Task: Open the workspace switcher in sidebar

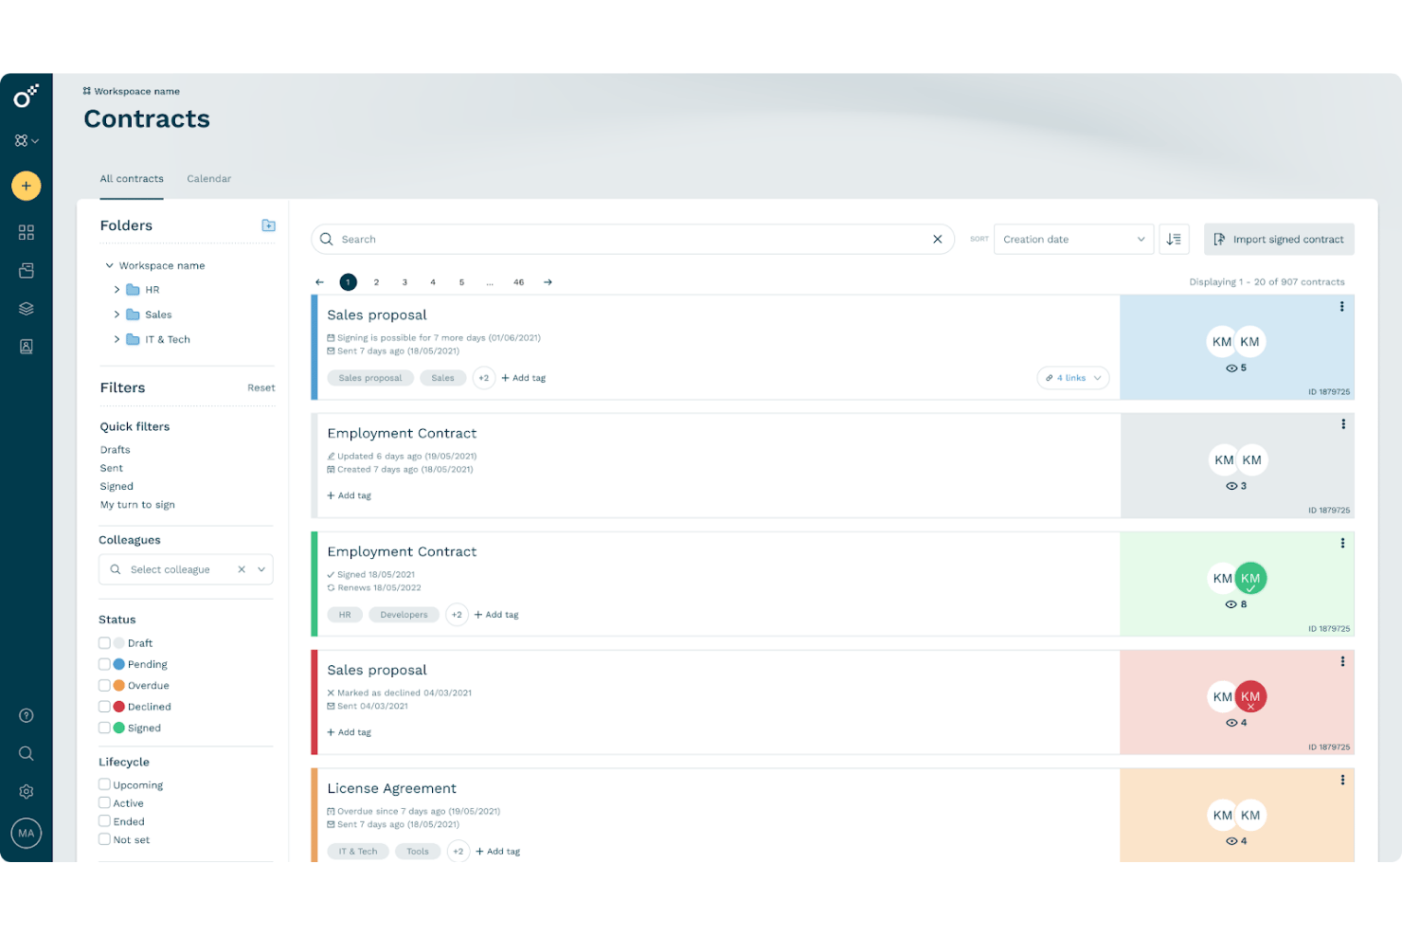Action: (27, 140)
